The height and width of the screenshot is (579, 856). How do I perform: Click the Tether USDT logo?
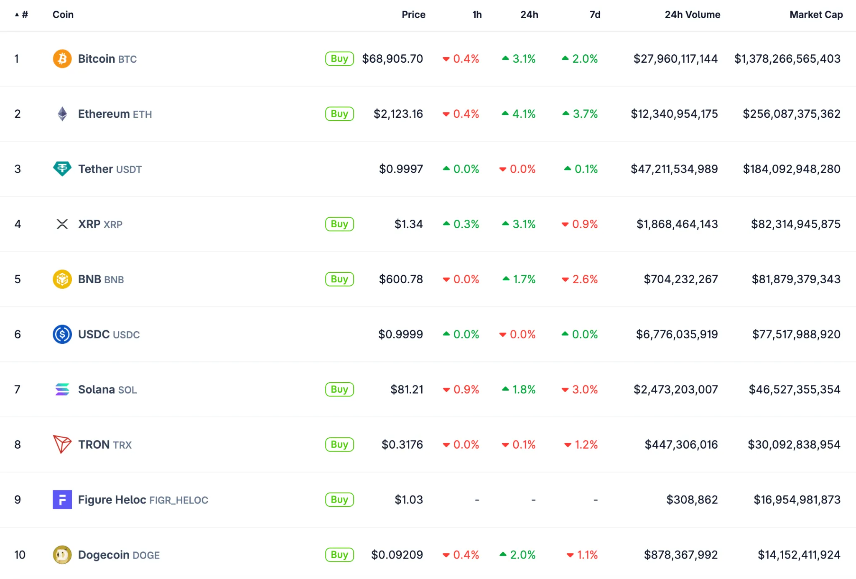(62, 169)
